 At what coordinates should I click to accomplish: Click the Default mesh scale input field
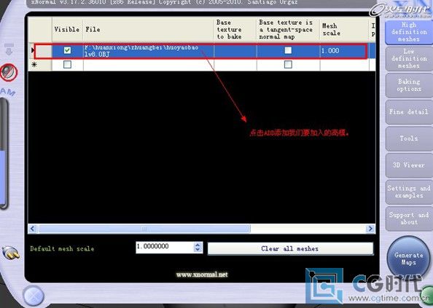165,247
